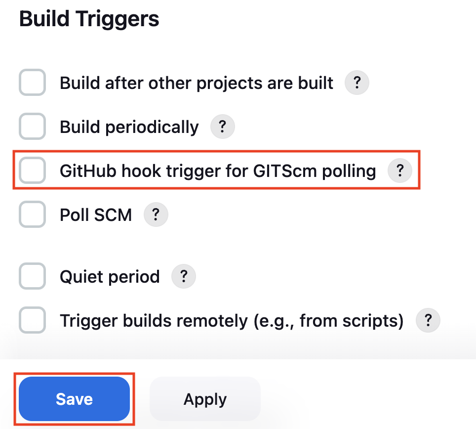
Task: Click the 'Build periodically' label text
Action: tap(129, 127)
